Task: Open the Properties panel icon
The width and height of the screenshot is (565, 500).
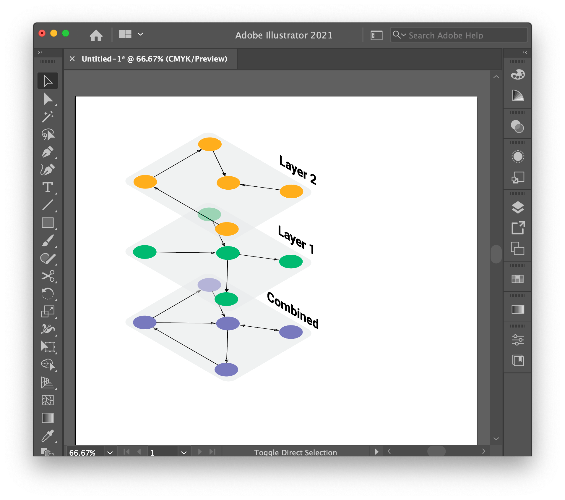Action: pyautogui.click(x=518, y=340)
